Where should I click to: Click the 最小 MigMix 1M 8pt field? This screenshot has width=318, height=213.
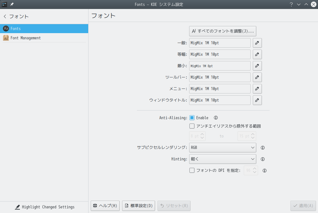(x=220, y=66)
